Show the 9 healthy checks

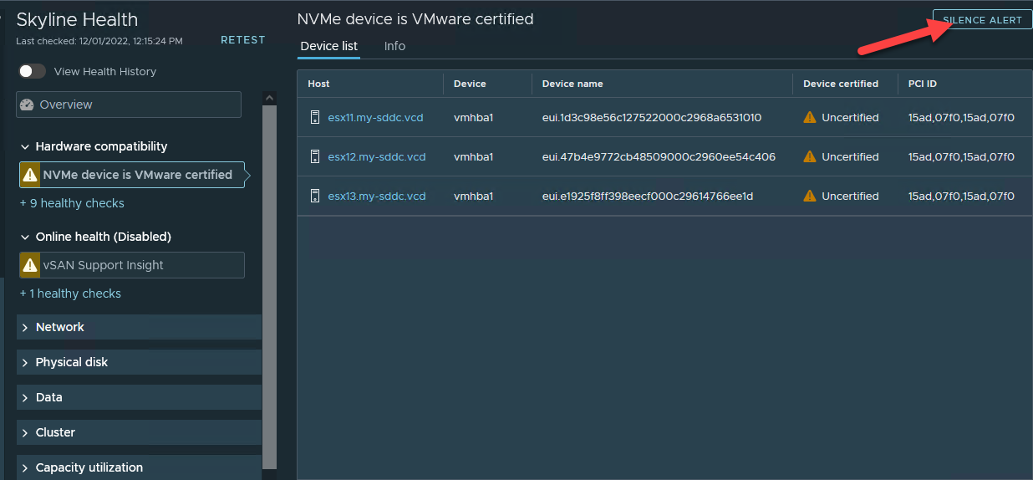(x=72, y=203)
